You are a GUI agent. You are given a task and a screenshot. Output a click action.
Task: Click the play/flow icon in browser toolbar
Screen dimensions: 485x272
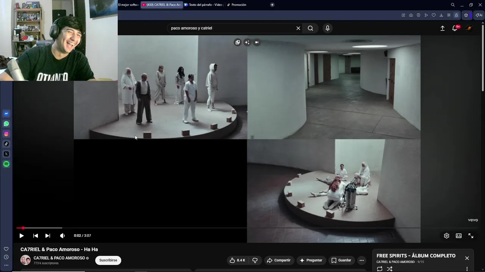(426, 15)
